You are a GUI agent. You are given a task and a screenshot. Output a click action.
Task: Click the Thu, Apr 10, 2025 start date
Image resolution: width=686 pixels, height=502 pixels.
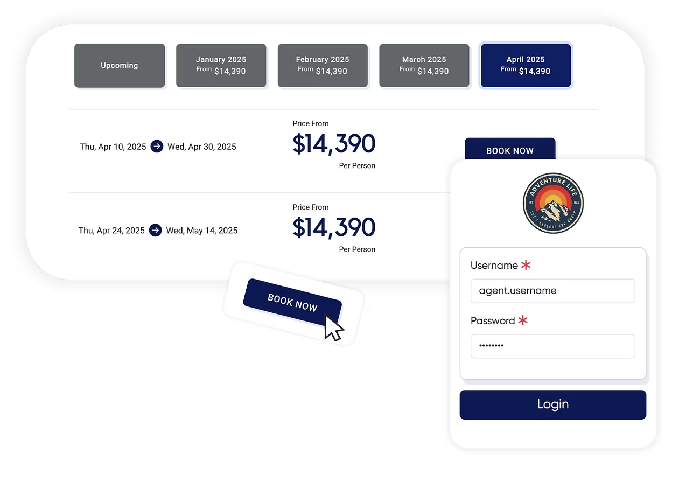pos(113,147)
